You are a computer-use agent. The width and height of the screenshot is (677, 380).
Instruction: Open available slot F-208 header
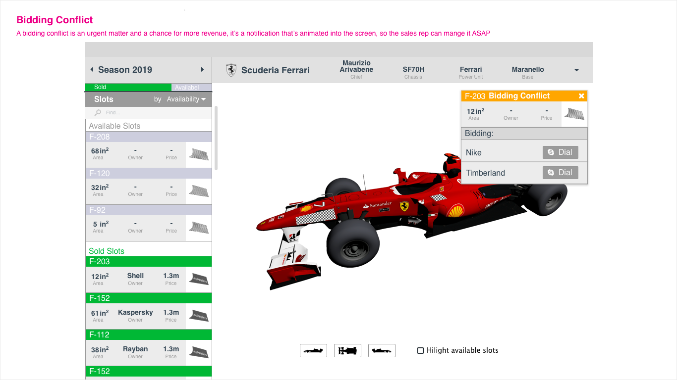point(149,137)
